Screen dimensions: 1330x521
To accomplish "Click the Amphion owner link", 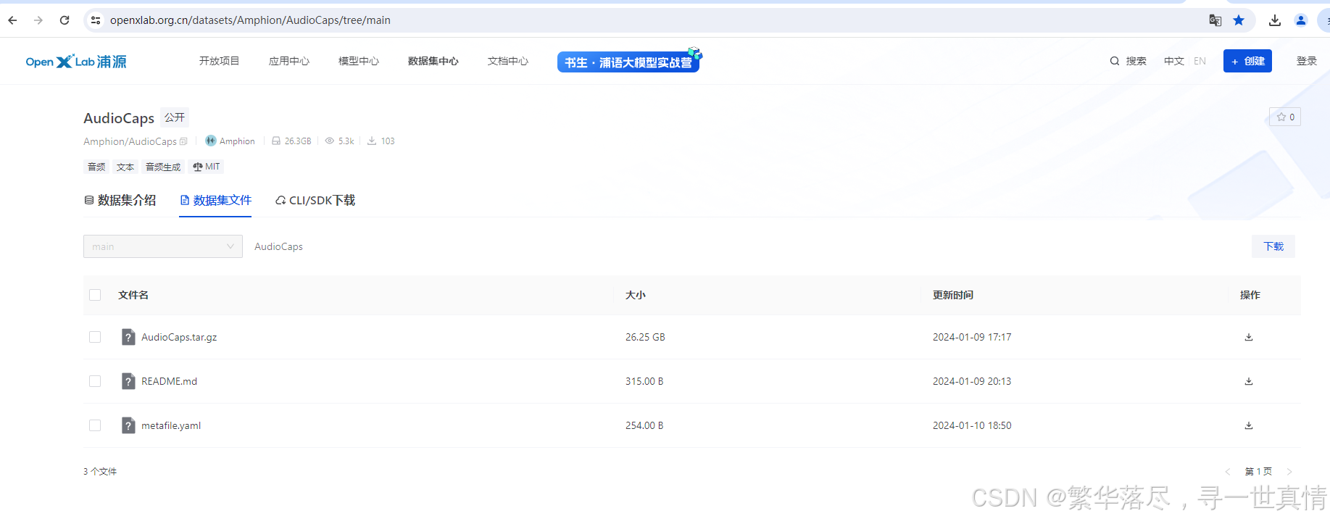I will coord(237,141).
